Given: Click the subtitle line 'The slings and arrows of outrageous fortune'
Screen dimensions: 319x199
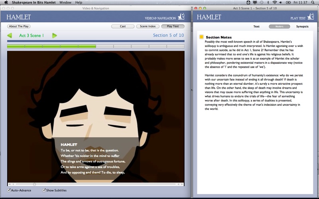Looking at the screenshot, I should [93, 161].
